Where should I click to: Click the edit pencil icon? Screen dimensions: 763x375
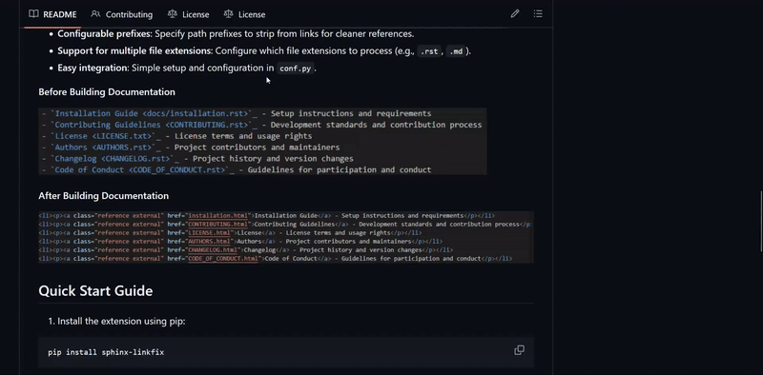click(515, 14)
